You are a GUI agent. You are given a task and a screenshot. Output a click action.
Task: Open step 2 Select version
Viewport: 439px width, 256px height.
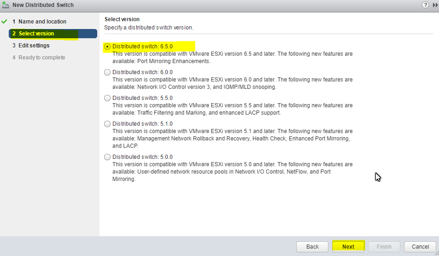pos(53,34)
